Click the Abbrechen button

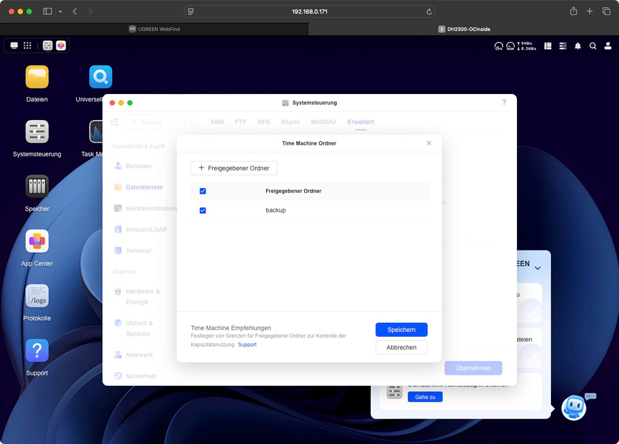[x=401, y=348]
